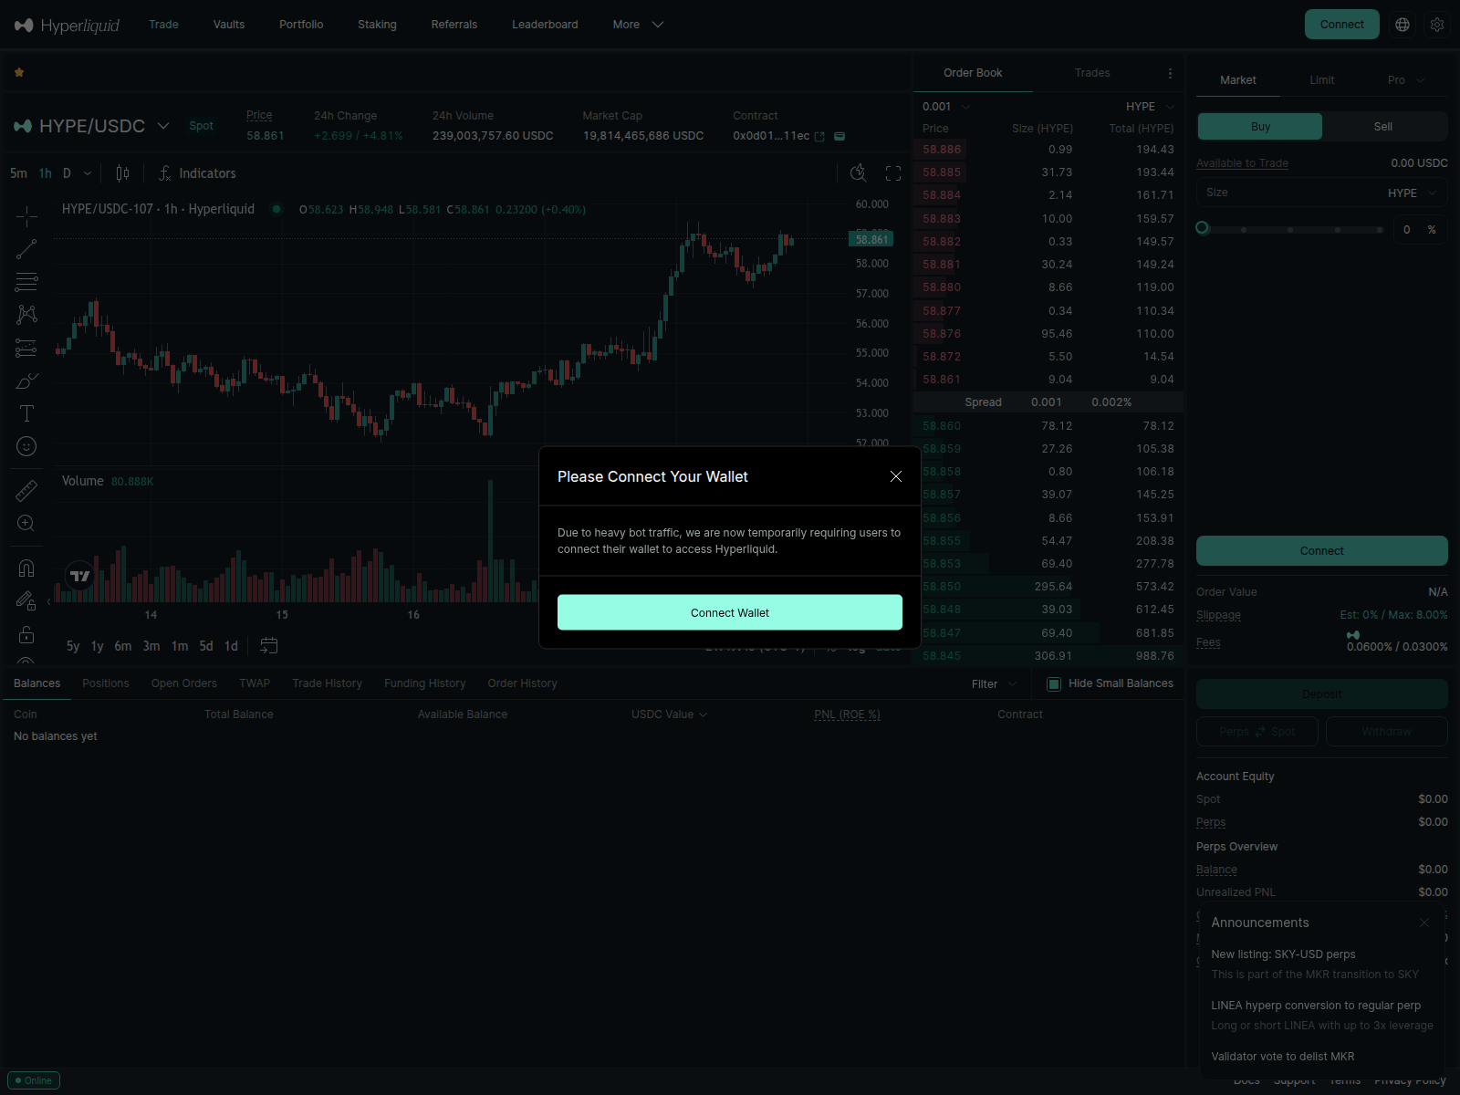The height and width of the screenshot is (1095, 1460).
Task: Switch to the Positions tab
Action: [x=106, y=683]
